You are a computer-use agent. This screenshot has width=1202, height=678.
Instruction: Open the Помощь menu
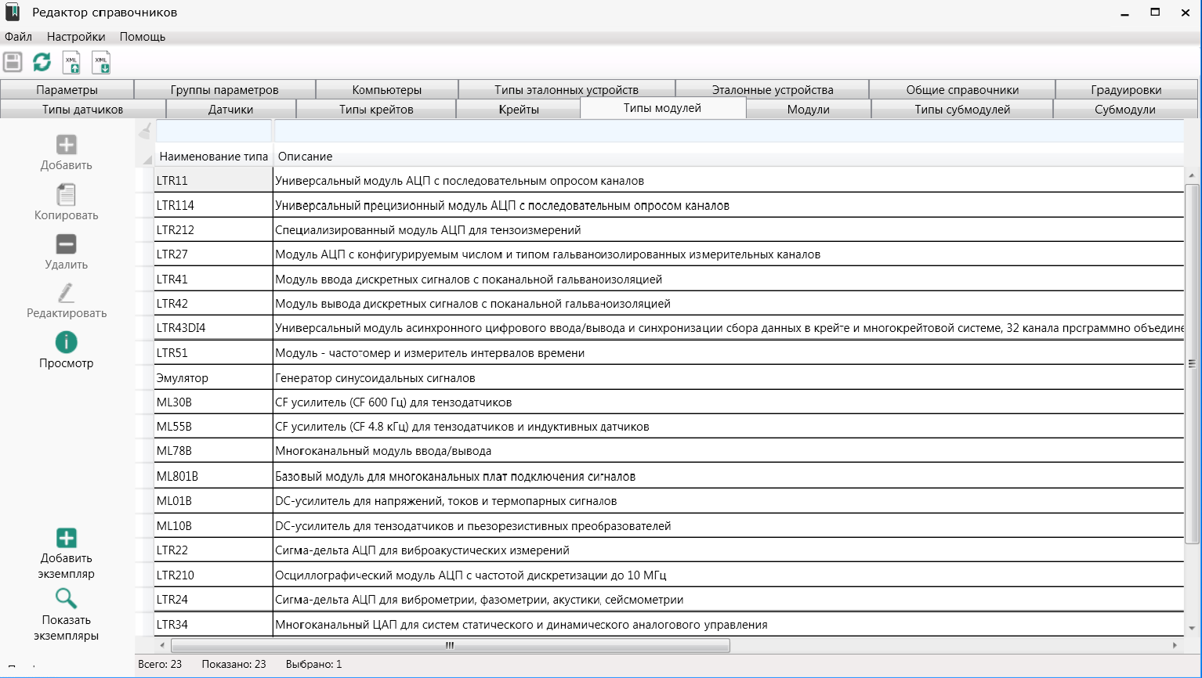(143, 37)
